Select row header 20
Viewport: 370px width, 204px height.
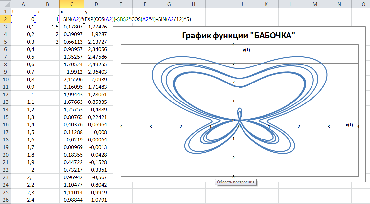[6, 155]
